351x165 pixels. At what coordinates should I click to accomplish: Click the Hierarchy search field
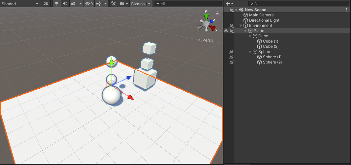tap(299, 4)
